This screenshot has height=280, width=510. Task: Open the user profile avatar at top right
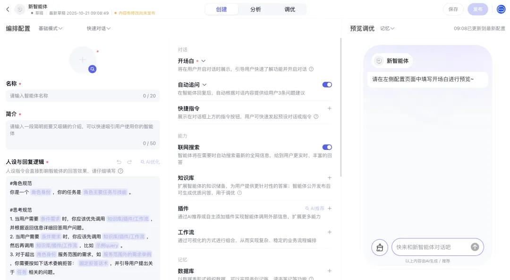[501, 9]
